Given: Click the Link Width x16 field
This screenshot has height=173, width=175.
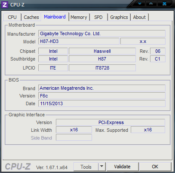Looking at the screenshot, I should [x=74, y=130].
